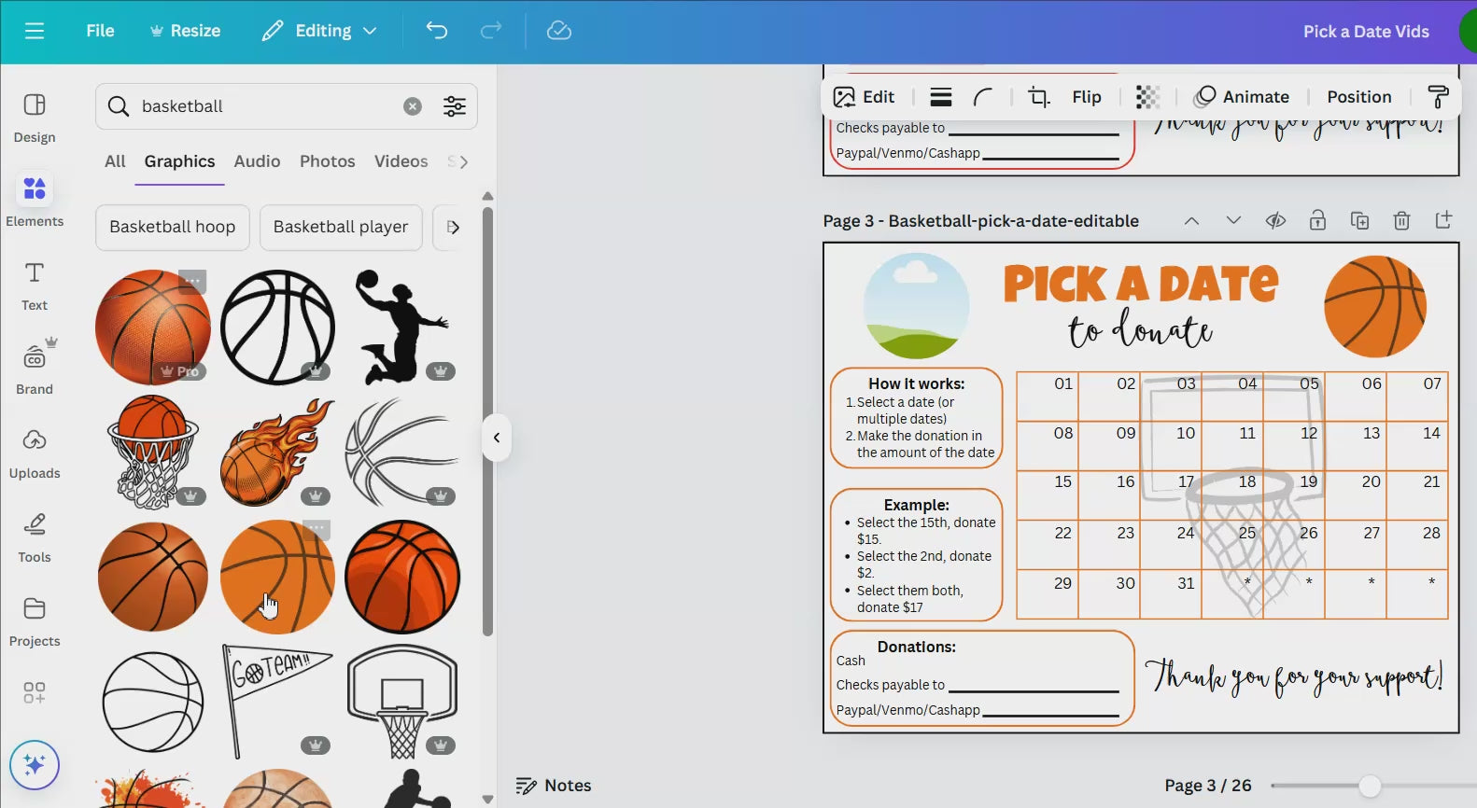Toggle the page lock icon
This screenshot has width=1477, height=808.
1317,221
